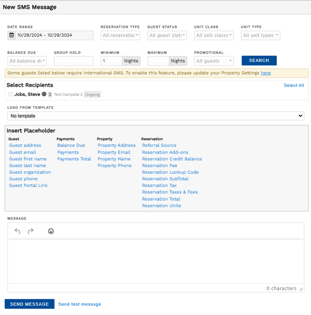Click the redo arrow in message editor
The image size is (311, 315).
tap(31, 231)
